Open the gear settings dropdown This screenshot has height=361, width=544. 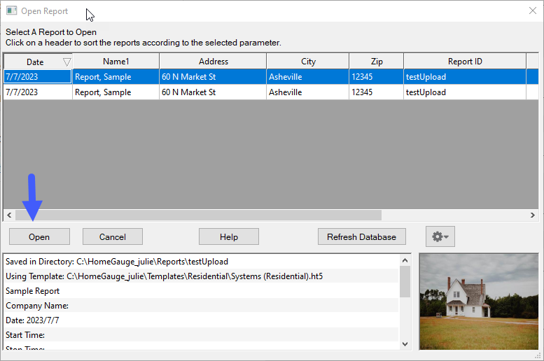[440, 236]
